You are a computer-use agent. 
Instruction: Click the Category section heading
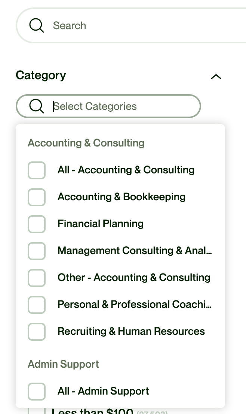[41, 75]
